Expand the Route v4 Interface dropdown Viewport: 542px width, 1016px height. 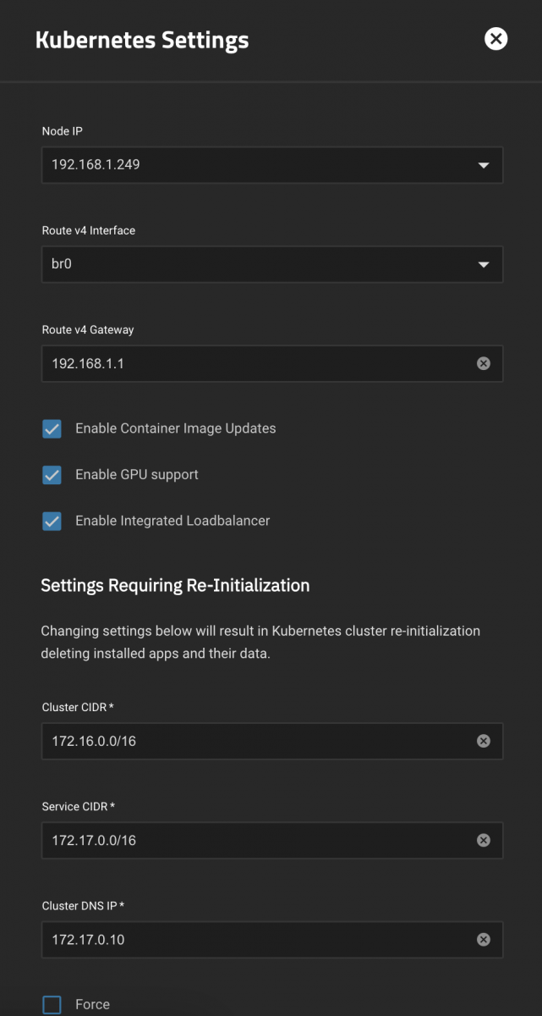click(272, 264)
